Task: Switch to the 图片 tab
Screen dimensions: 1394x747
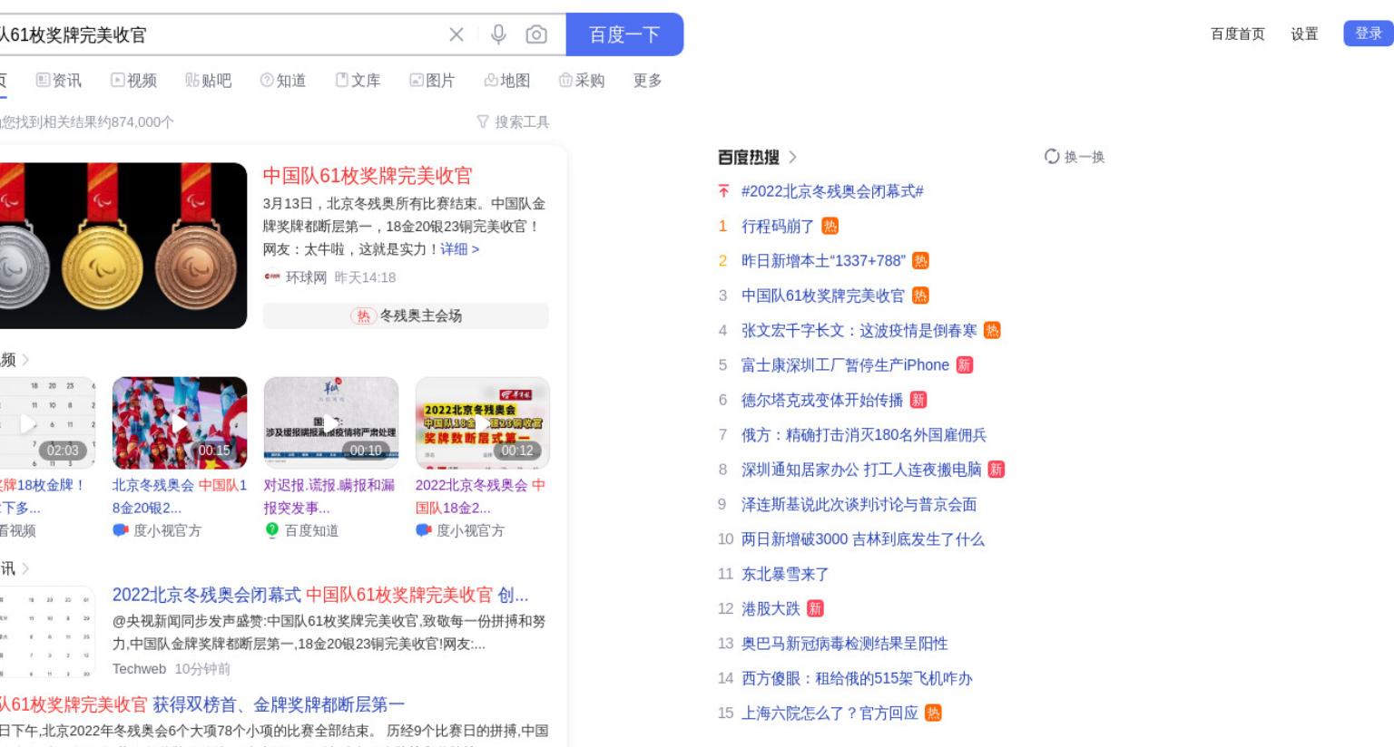Action: click(x=432, y=81)
